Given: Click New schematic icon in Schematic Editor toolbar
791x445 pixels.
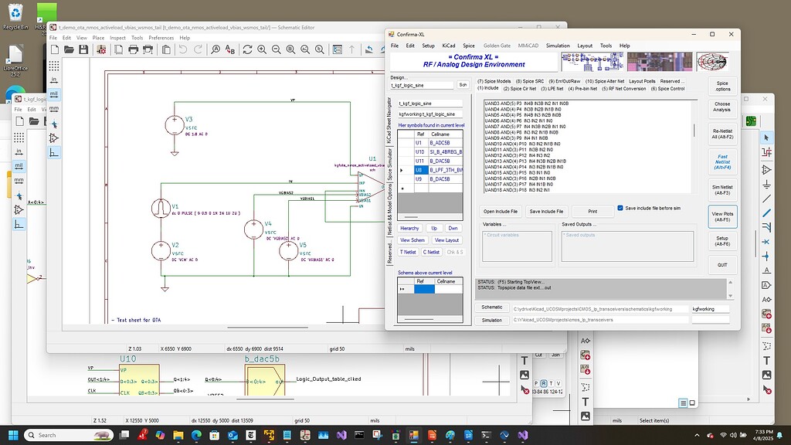Looking at the screenshot, I should point(55,49).
